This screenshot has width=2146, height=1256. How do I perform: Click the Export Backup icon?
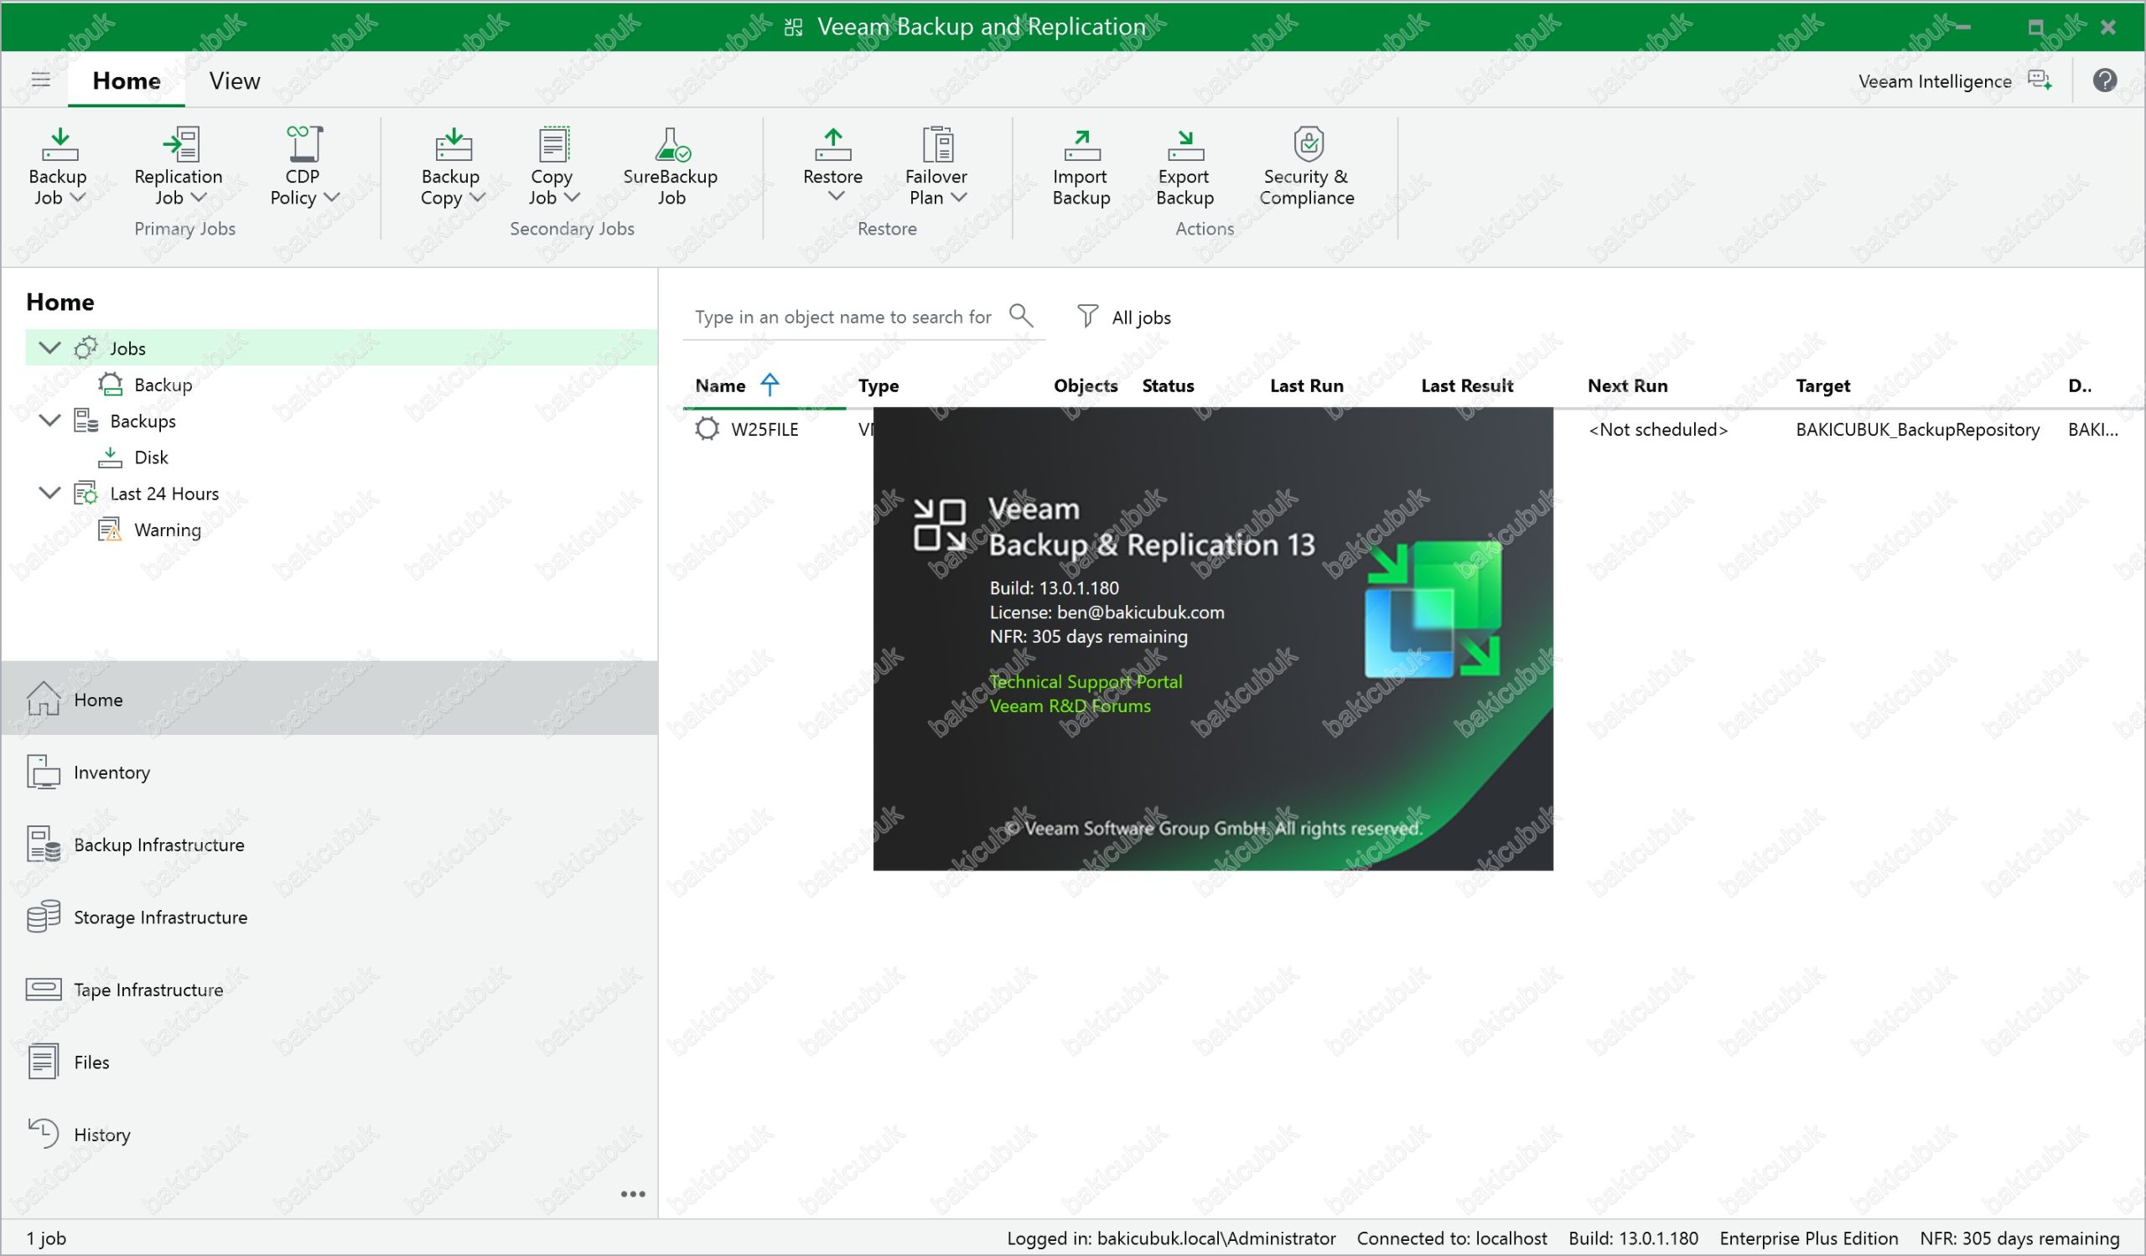click(x=1184, y=146)
